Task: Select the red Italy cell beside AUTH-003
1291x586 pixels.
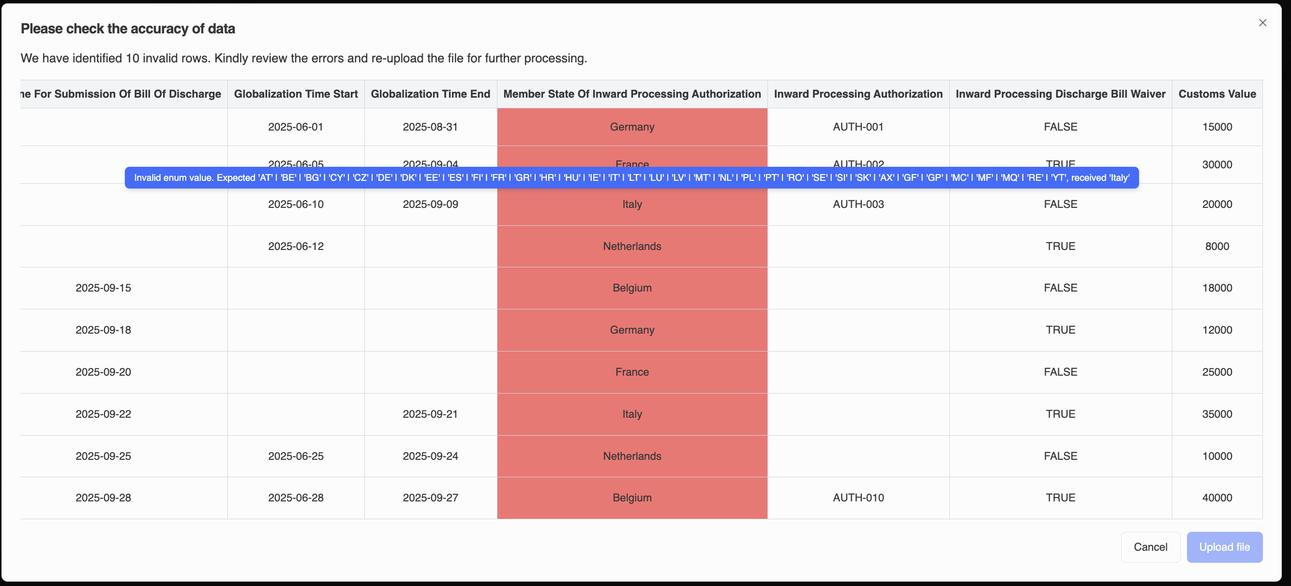Action: click(631, 205)
